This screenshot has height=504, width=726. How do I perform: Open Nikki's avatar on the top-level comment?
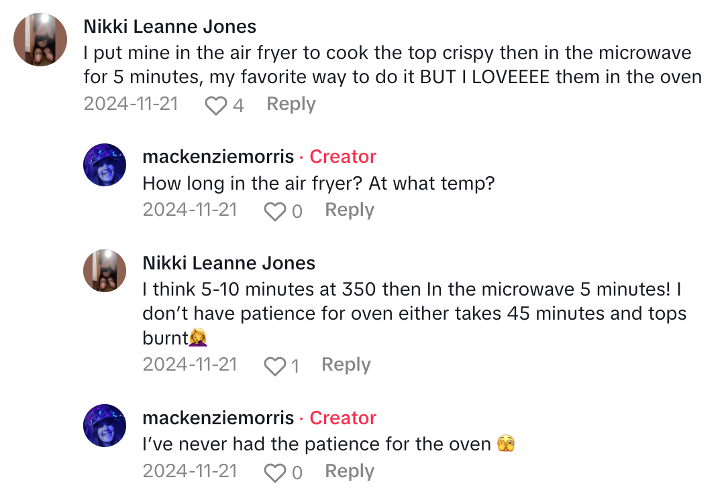click(40, 40)
